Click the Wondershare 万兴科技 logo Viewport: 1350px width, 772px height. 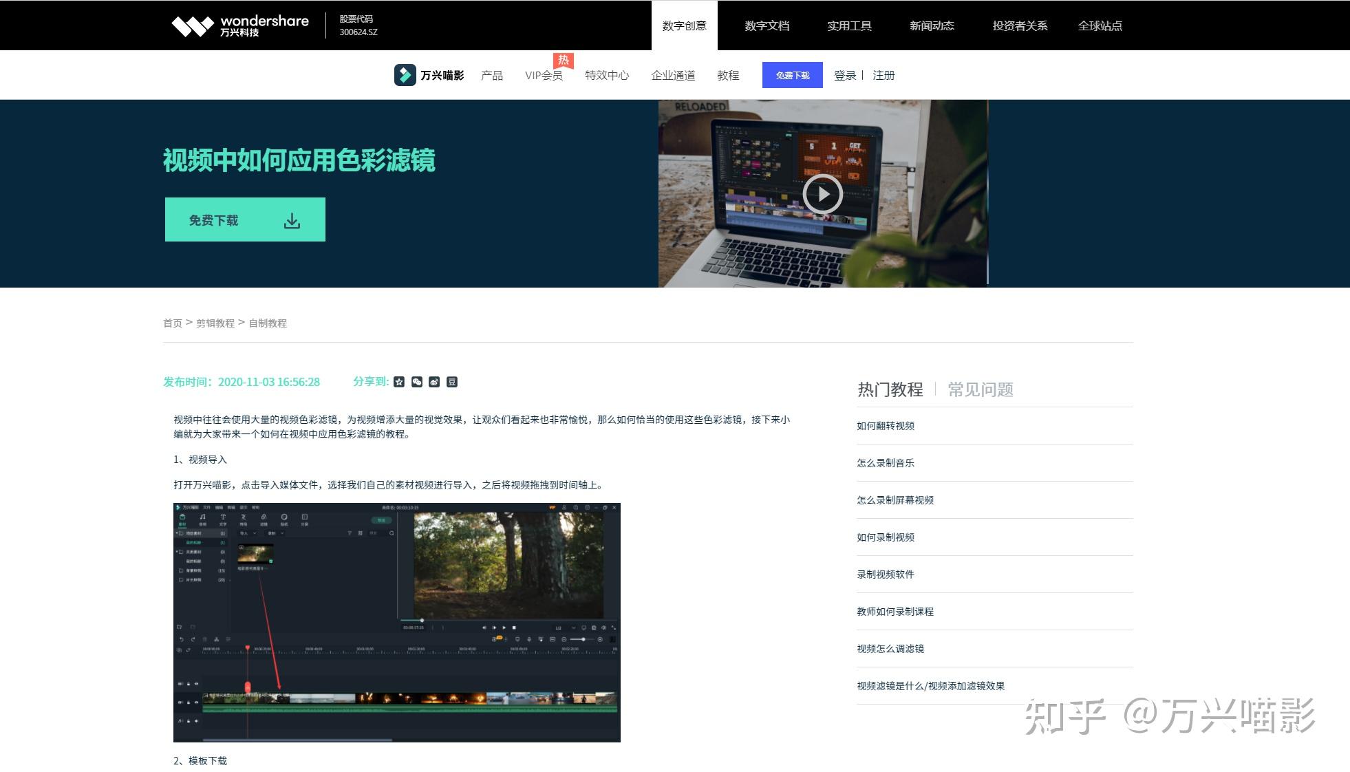240,25
